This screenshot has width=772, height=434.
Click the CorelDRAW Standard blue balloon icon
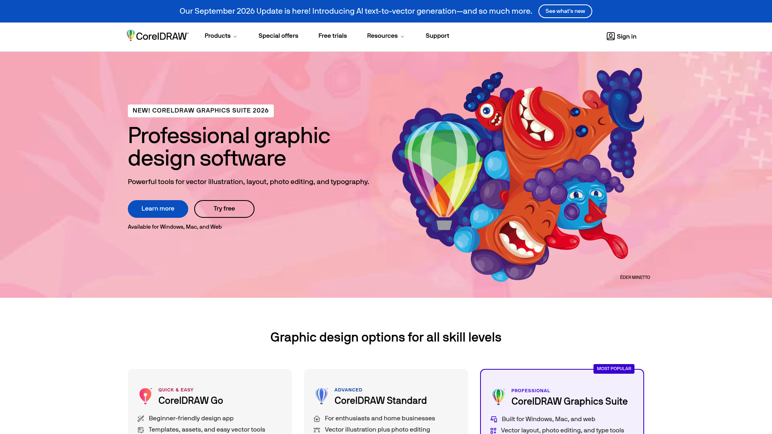322,396
